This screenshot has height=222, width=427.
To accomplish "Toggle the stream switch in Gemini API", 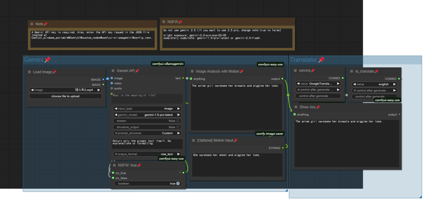I will click(178, 121).
